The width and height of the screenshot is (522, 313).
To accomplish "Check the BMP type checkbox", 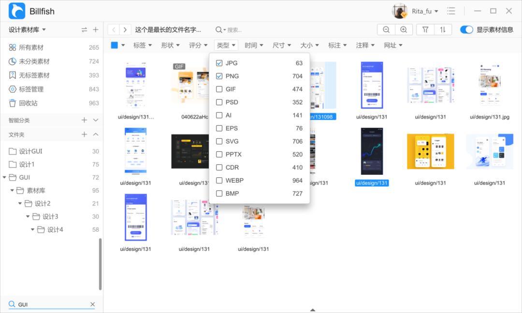I will 219,193.
